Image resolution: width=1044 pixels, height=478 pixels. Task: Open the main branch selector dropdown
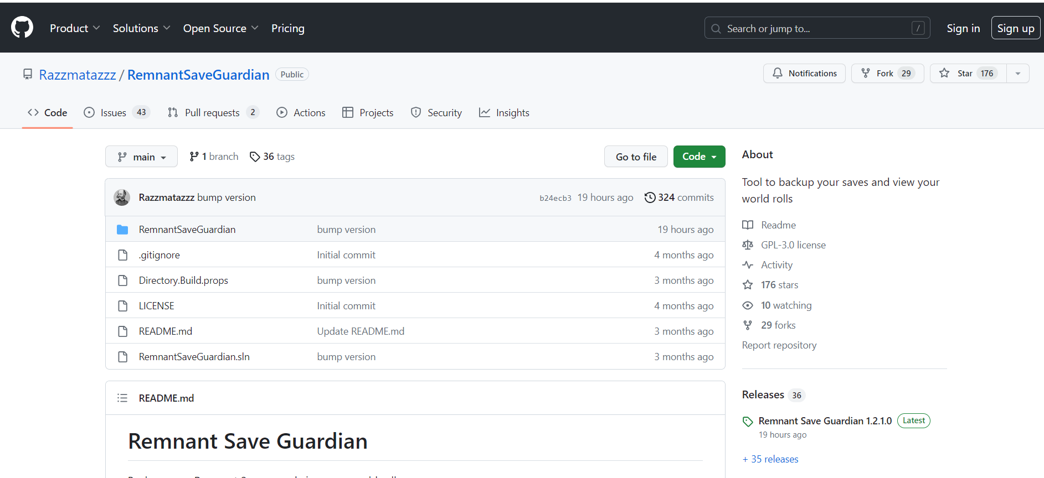[141, 157]
